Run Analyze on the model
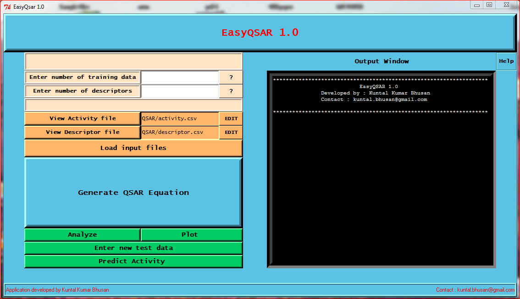Screen dimensions: 520x299 pos(83,234)
